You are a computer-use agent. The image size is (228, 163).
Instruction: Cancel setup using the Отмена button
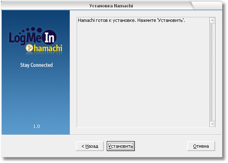point(201,146)
